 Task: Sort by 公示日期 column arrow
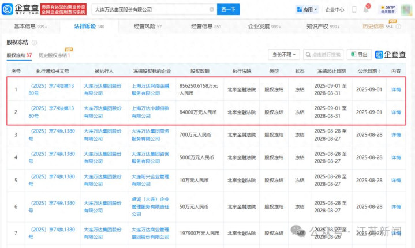(x=378, y=71)
